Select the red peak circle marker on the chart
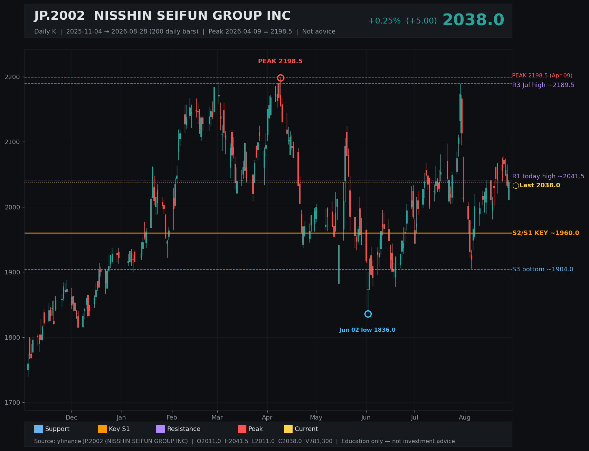Screen dimensions: 589x451 [x=281, y=78]
